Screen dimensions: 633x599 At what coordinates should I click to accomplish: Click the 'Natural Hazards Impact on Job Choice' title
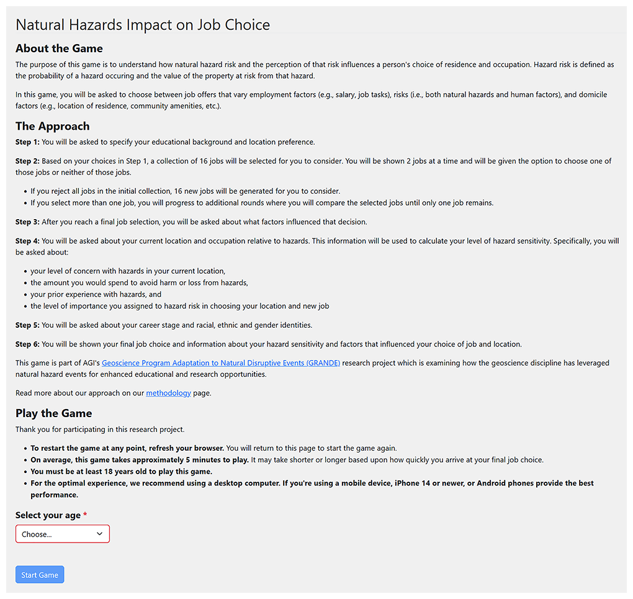click(x=143, y=25)
